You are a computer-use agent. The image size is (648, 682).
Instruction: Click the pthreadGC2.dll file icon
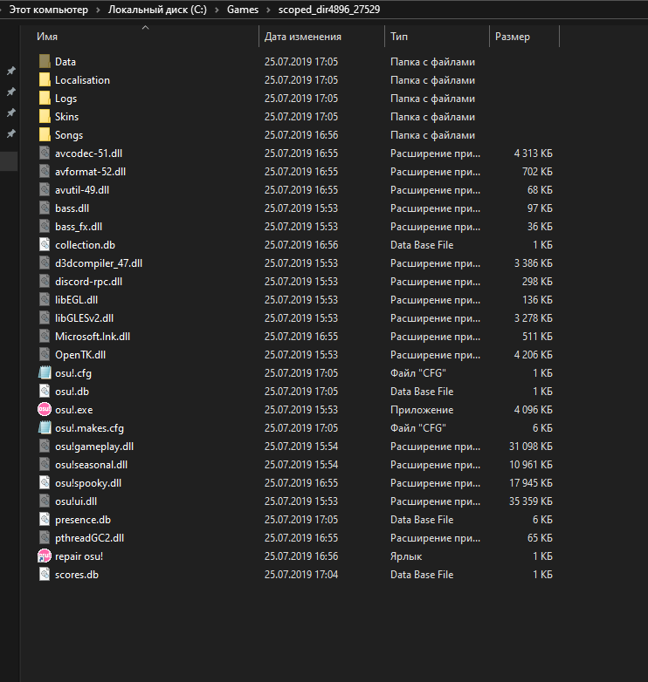45,537
